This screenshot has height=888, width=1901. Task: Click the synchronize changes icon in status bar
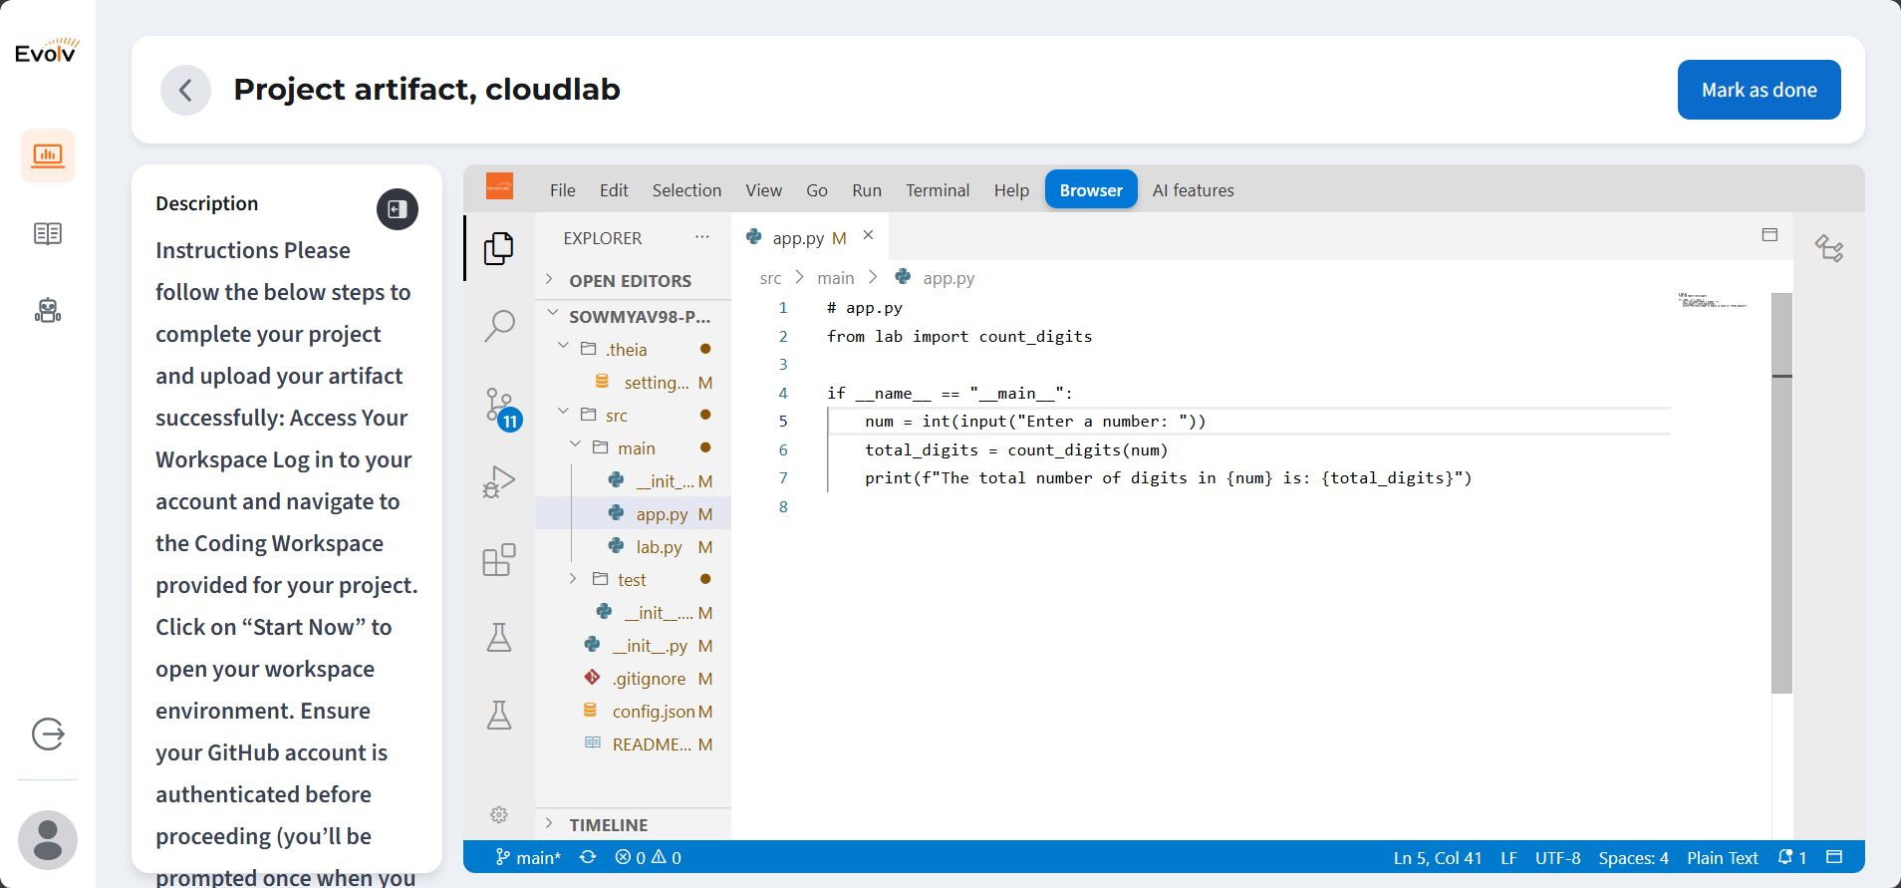pos(588,857)
